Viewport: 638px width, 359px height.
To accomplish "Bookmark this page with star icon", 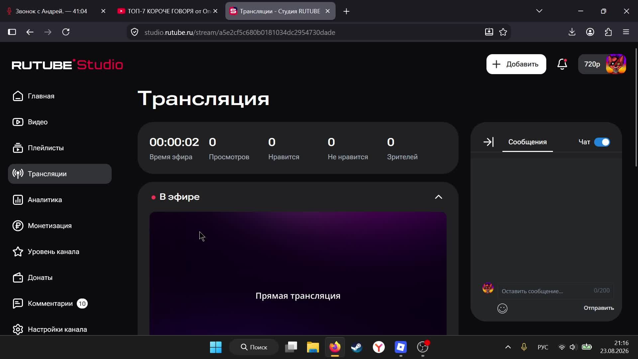I will 503,32.
